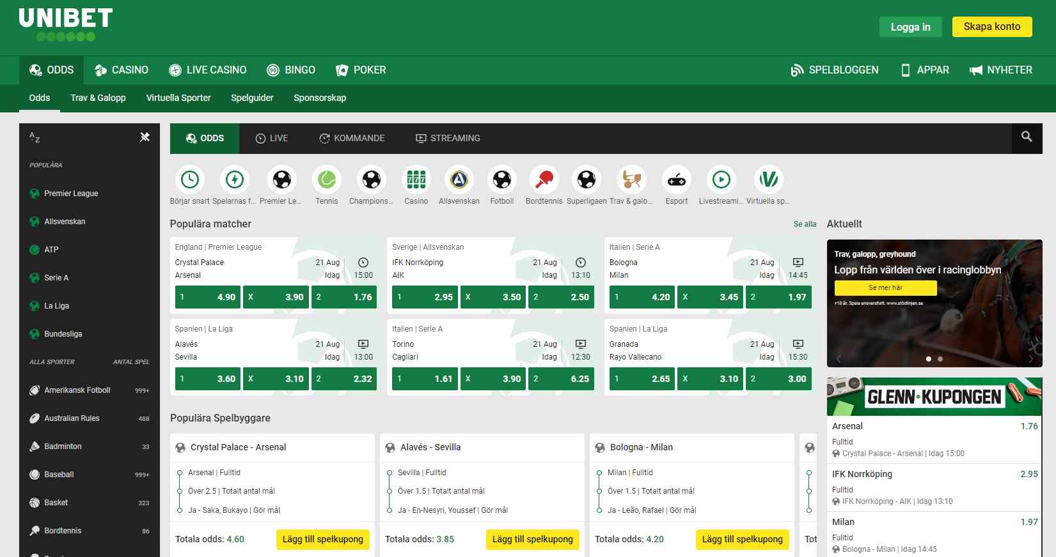Select draw odds 3.50 for IFK Norrköping - AIK
Screen dimensions: 1056x557
point(492,297)
